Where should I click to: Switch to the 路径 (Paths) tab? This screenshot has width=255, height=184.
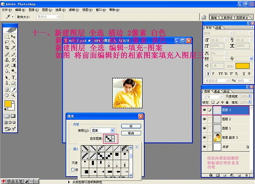(x=226, y=91)
